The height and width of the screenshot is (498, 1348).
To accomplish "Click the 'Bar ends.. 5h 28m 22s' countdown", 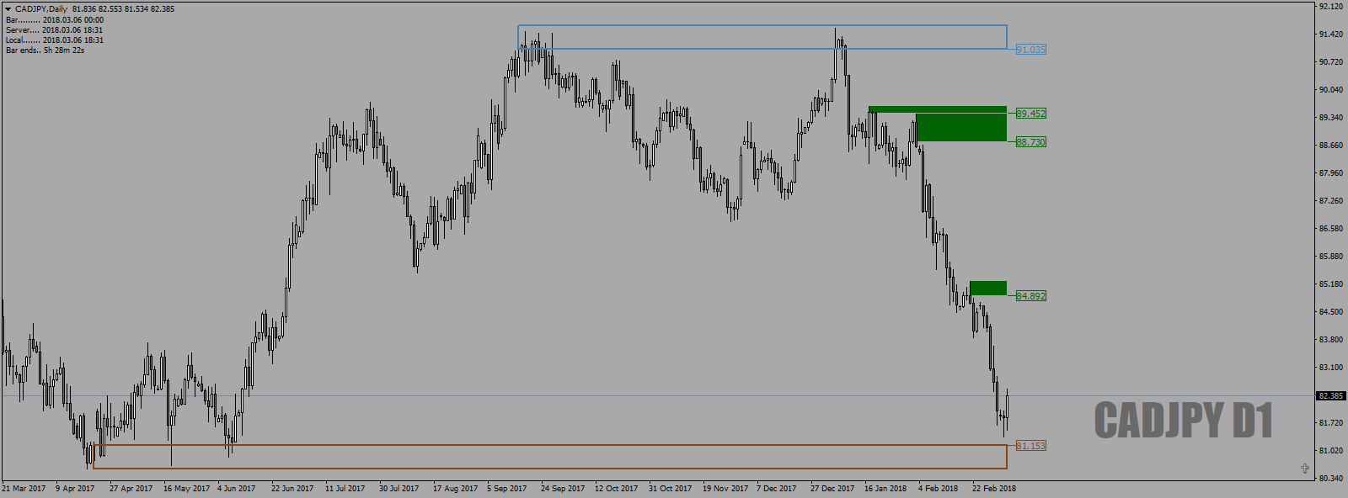I will coord(45,50).
